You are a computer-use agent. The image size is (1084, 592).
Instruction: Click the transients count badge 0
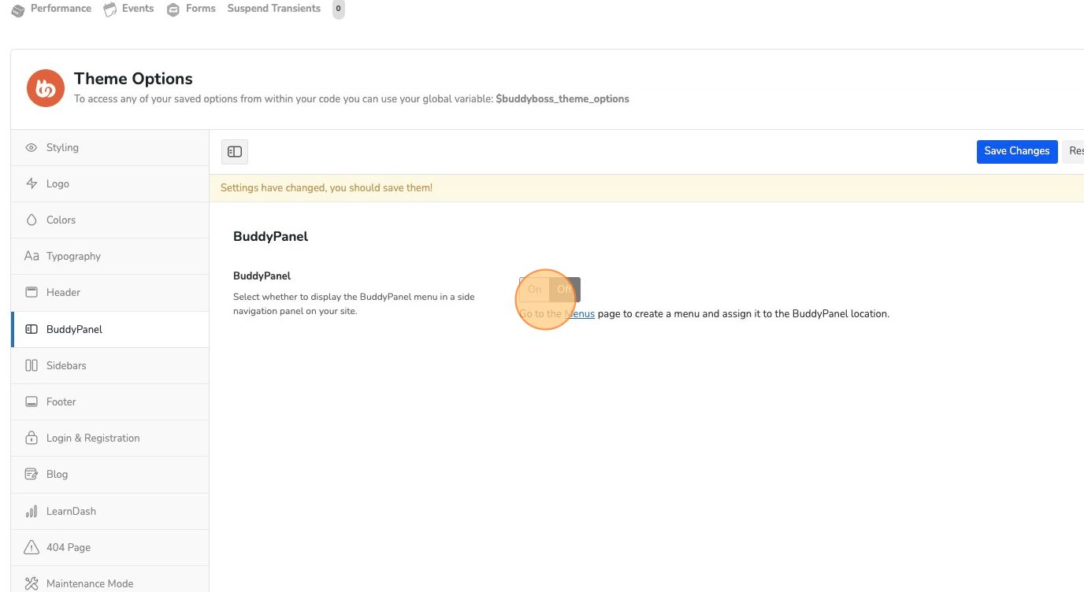(x=339, y=9)
